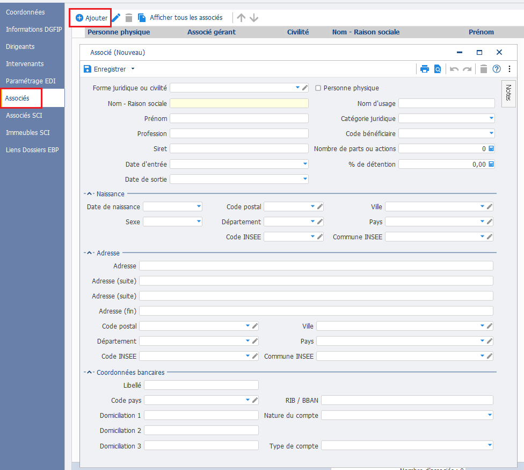Edit the Naissance Commune INSEE list
Viewport: 524px width, 470px height.
[490, 237]
